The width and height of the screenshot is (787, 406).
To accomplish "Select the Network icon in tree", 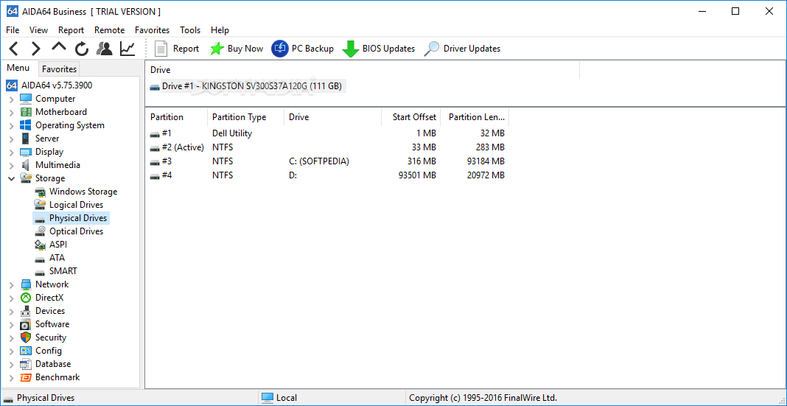I will coord(26,284).
